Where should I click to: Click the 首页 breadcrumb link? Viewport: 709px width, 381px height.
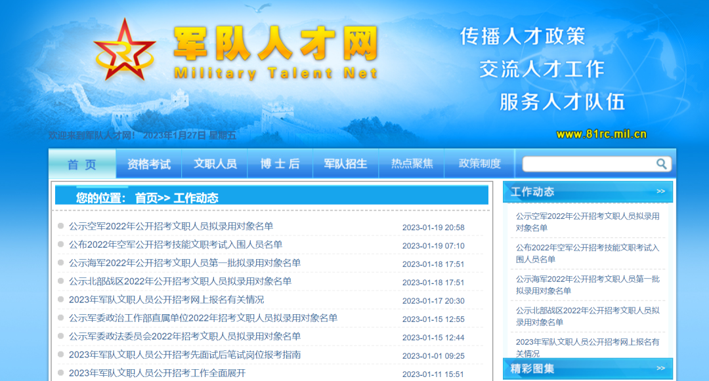pyautogui.click(x=146, y=198)
